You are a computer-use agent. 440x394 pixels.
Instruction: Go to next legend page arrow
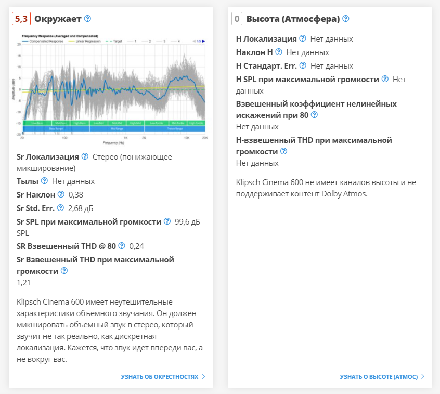point(203,41)
